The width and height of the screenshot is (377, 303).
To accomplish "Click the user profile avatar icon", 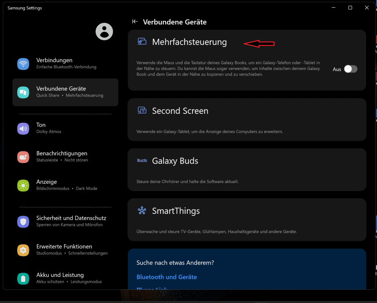I will click(104, 32).
